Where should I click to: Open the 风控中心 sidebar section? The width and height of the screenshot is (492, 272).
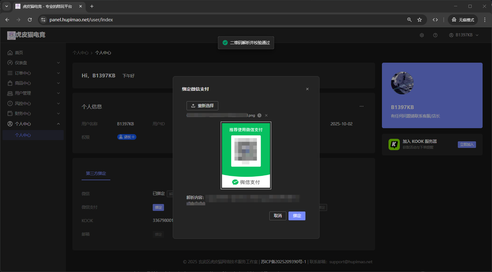point(33,103)
